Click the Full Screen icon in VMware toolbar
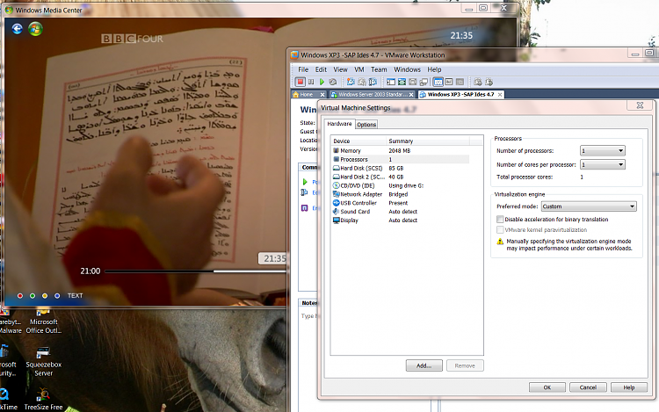This screenshot has height=412, width=659. pyautogui.click(x=402, y=82)
